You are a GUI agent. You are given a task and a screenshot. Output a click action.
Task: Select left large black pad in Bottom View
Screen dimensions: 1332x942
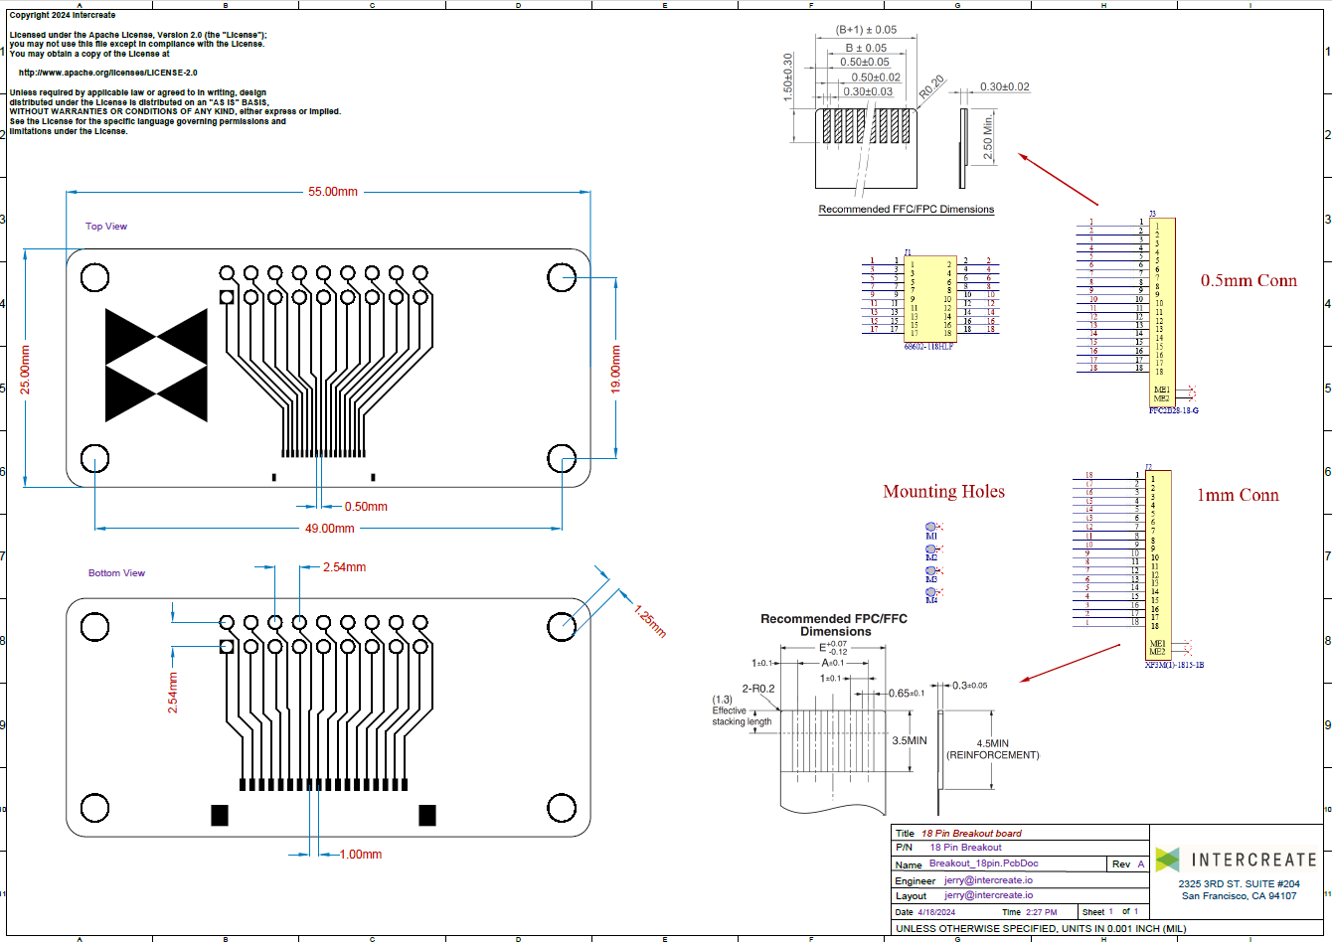coord(220,815)
